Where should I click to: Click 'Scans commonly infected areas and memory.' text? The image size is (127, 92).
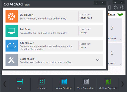coord(43,19)
